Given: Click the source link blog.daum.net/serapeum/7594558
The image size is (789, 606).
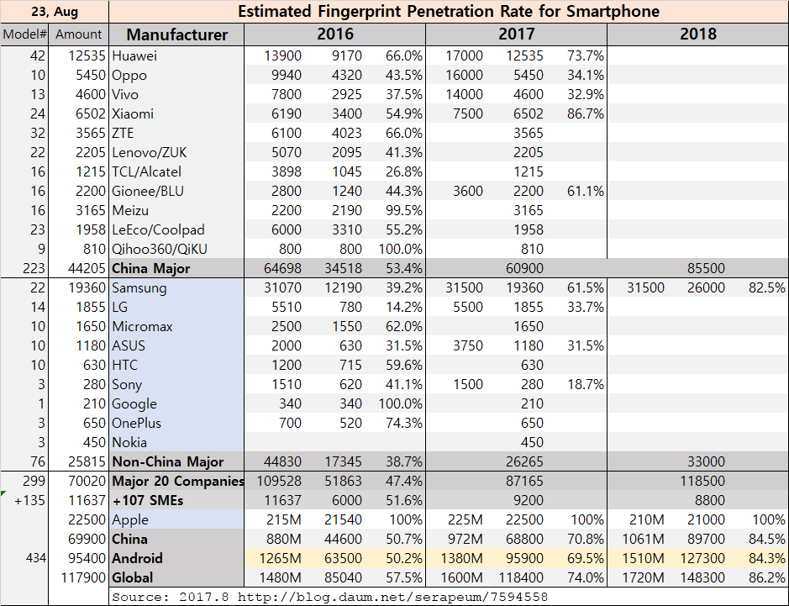Looking at the screenshot, I should [x=392, y=598].
